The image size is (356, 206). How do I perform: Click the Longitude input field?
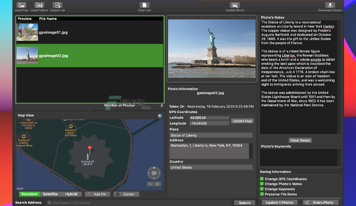[x=209, y=123]
